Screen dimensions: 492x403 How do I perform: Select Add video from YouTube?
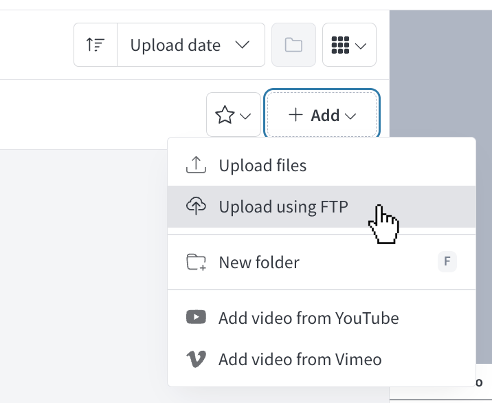(x=309, y=318)
